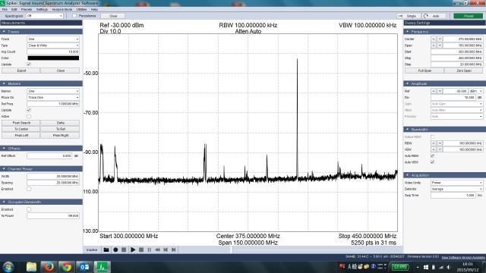The image size is (486, 273).
Task: Click the rewind icon in playback bar
Action: point(157,249)
